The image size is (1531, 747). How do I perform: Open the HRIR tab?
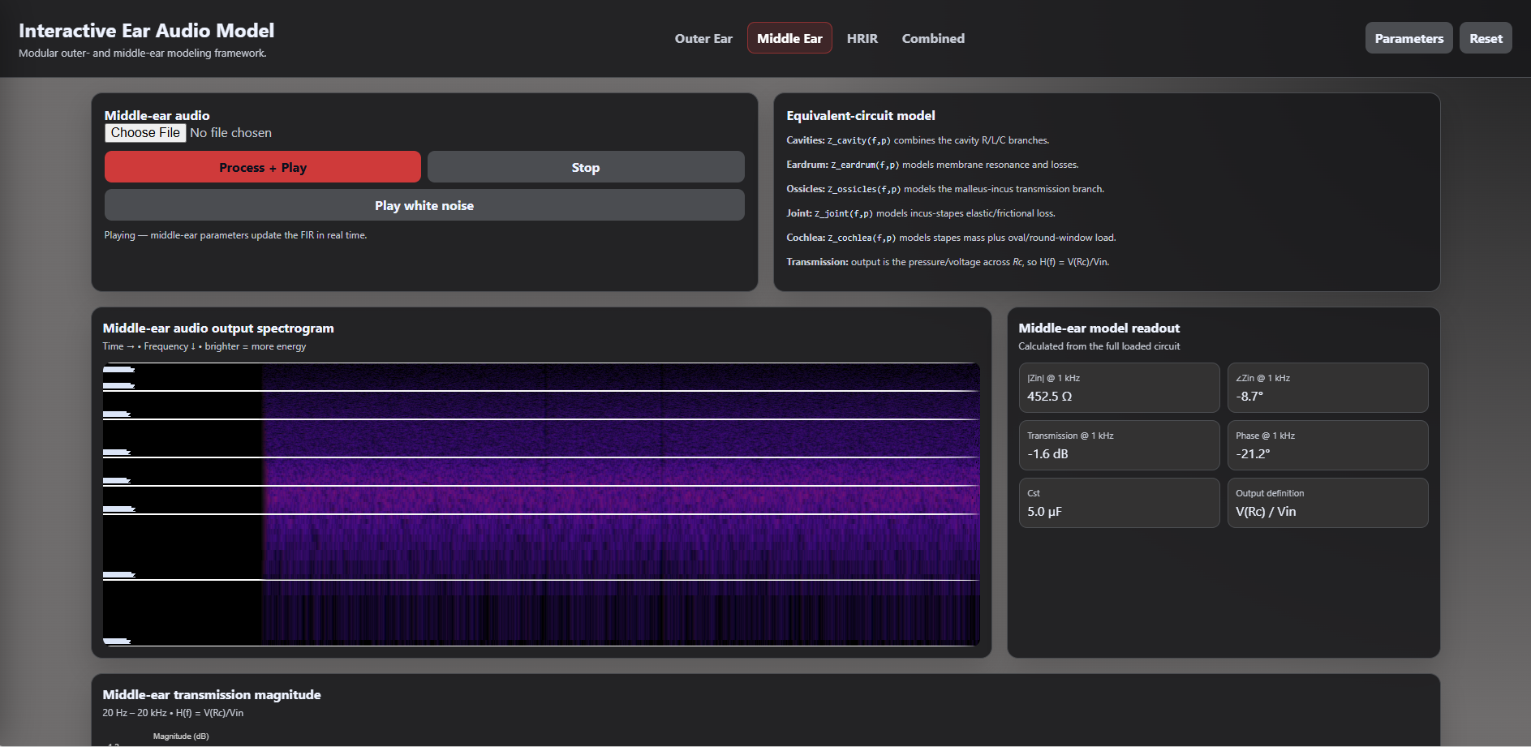click(x=862, y=38)
